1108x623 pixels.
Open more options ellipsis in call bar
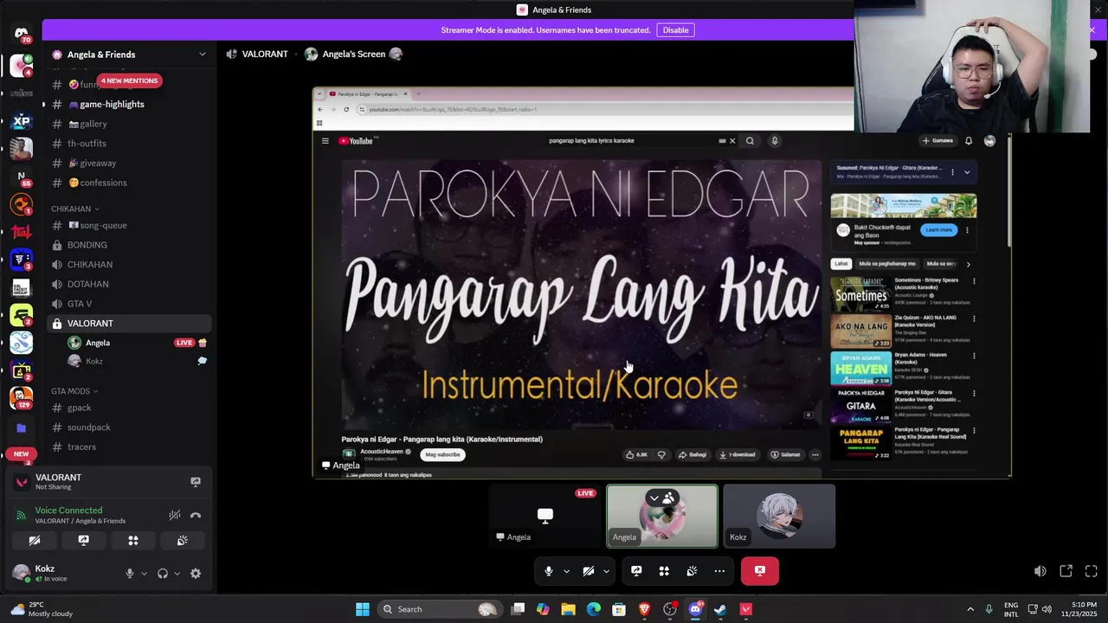(719, 571)
